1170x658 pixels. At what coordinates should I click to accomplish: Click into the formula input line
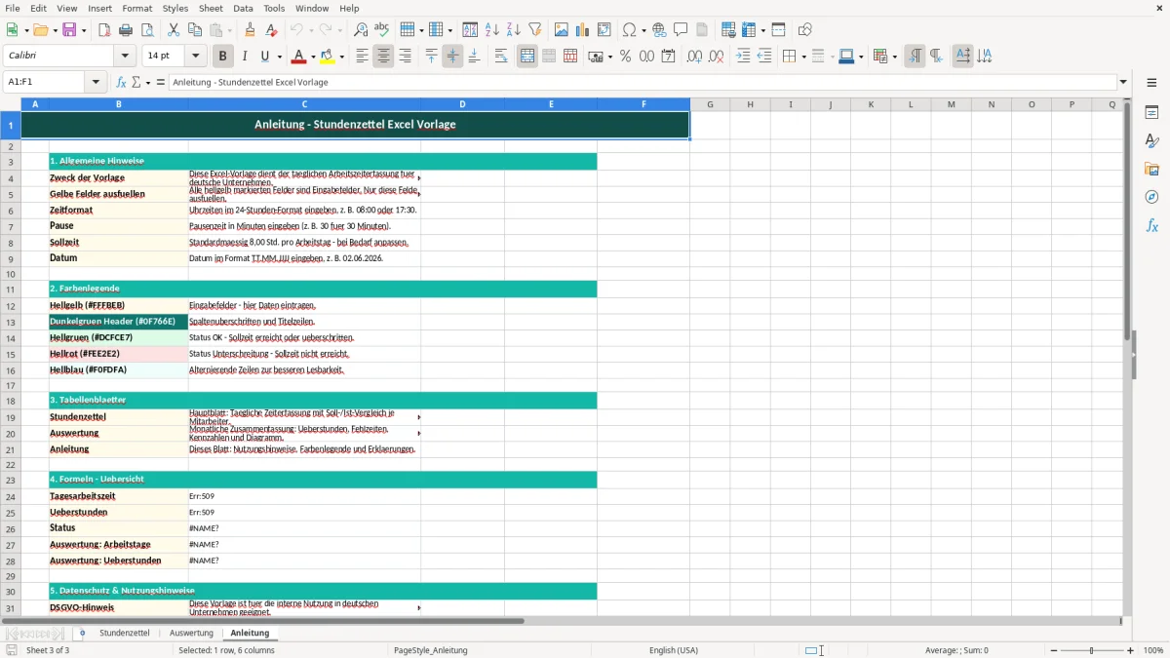pyautogui.click(x=642, y=83)
